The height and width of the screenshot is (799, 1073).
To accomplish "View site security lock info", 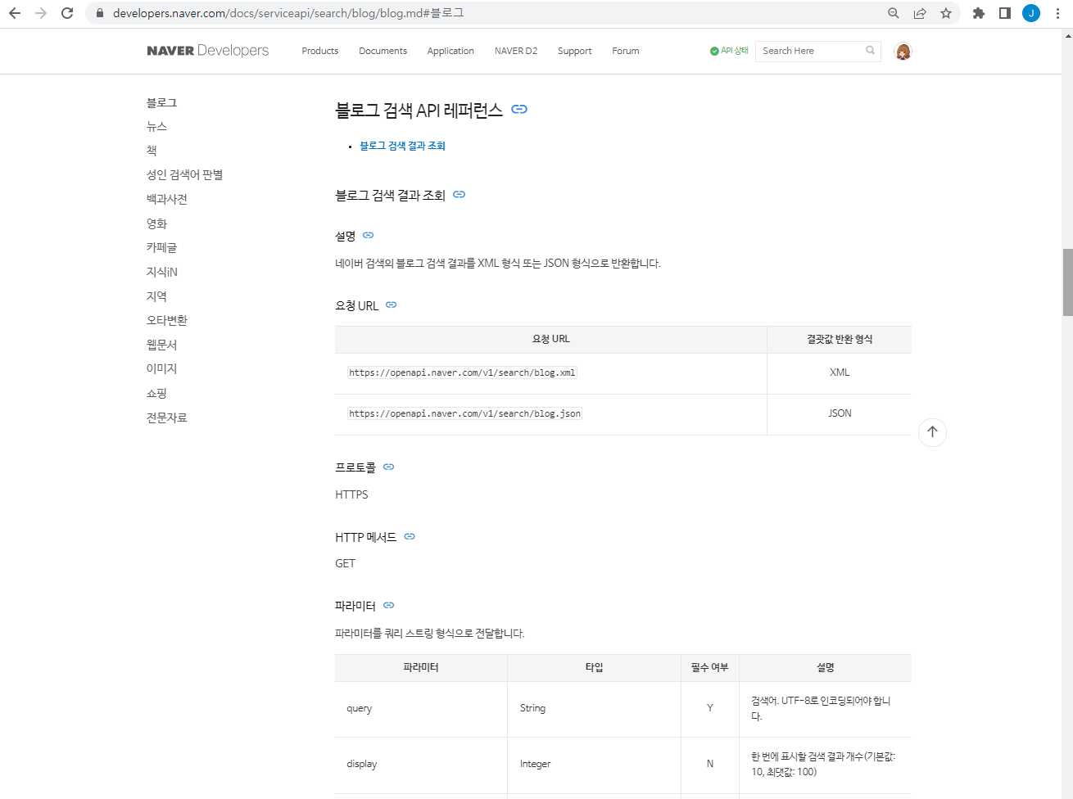I will click(100, 13).
